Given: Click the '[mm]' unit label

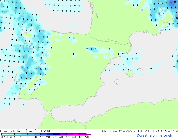Looking at the screenshot, I should [31, 131].
